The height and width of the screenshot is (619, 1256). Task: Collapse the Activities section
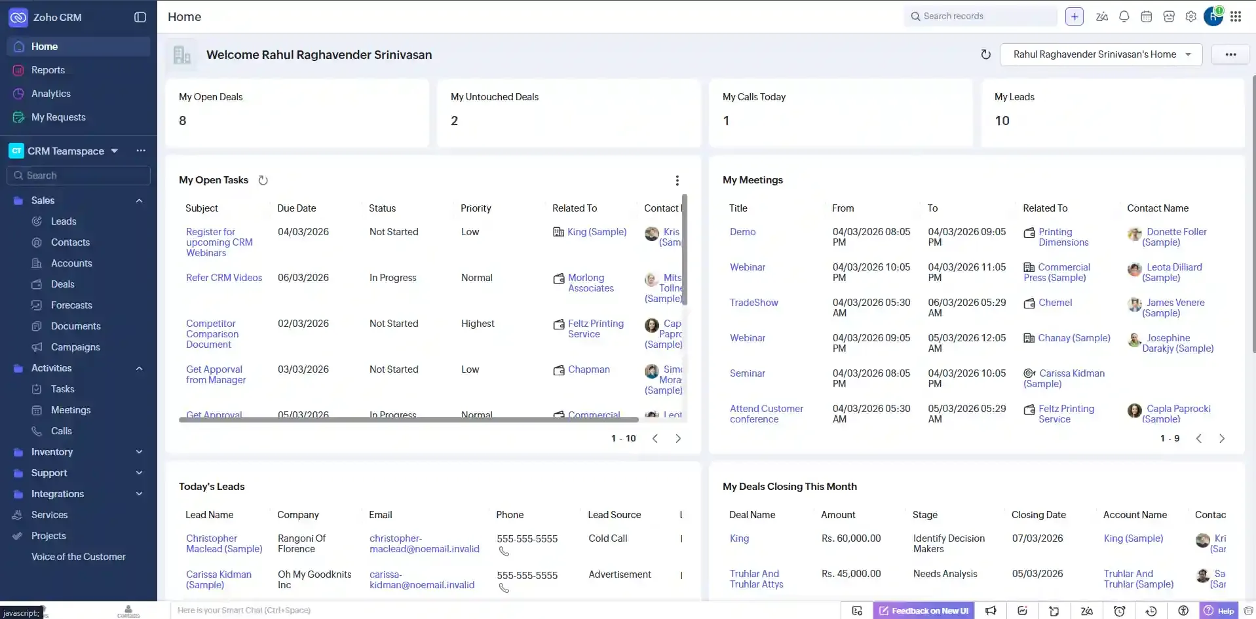coord(139,368)
